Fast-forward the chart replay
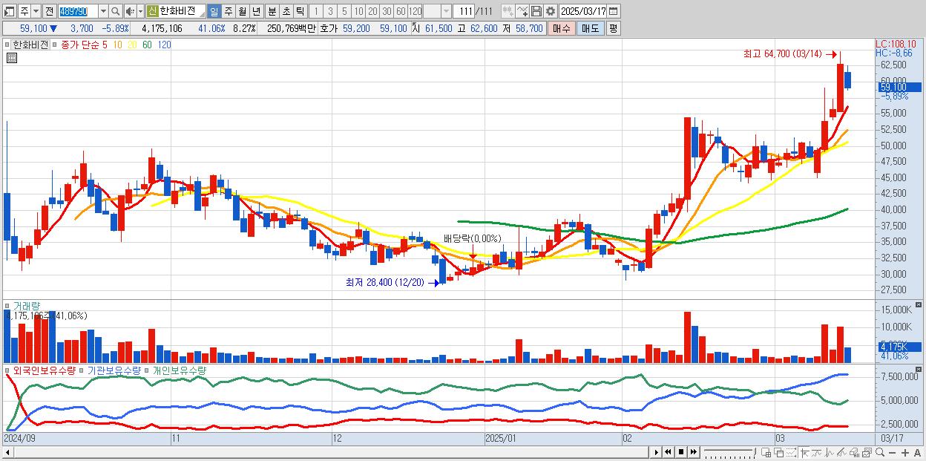This screenshot has height=461, width=926. (693, 452)
